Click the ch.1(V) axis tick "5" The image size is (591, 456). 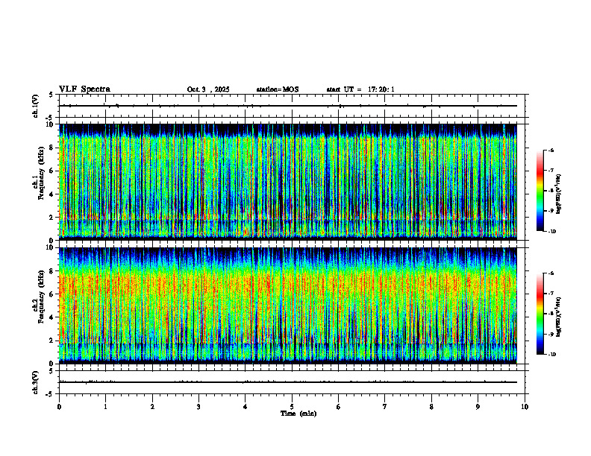[51, 95]
